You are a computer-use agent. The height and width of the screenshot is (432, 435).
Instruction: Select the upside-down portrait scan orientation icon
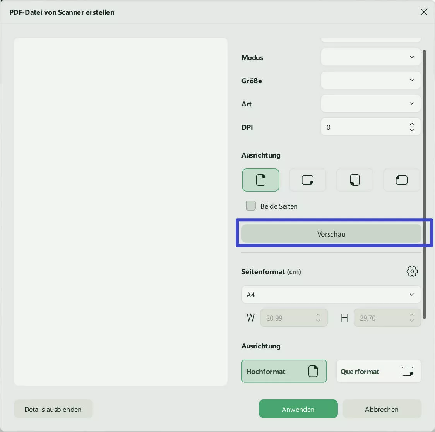click(x=355, y=180)
